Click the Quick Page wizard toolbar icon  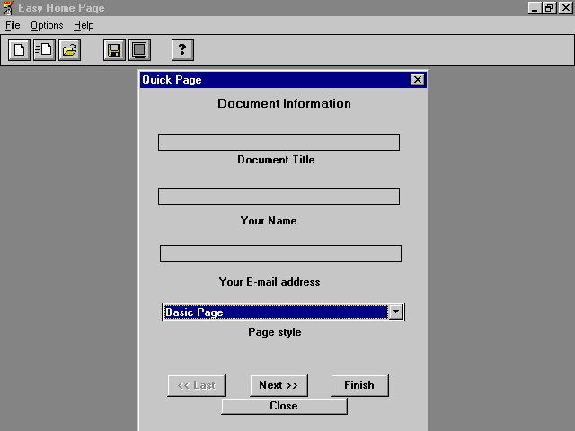point(44,50)
